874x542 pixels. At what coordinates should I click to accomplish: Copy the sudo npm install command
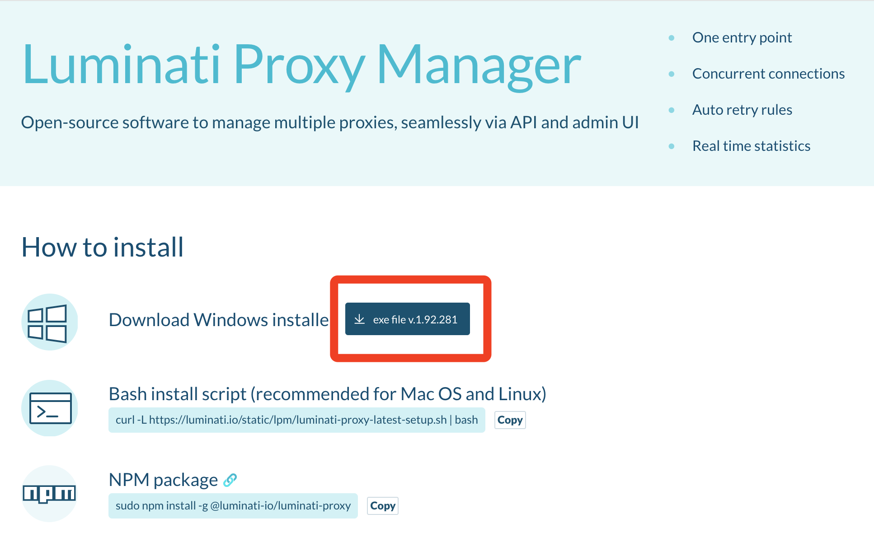[x=383, y=506]
